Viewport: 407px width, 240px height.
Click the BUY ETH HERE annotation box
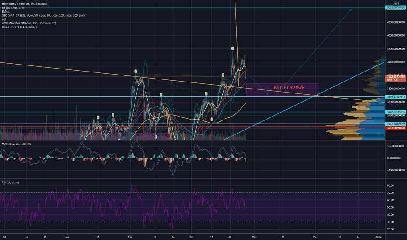click(282, 89)
